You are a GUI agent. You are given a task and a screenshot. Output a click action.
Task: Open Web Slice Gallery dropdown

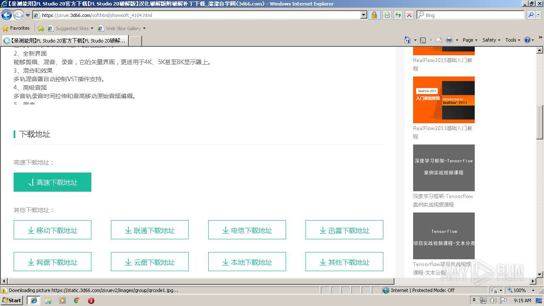pos(122,28)
